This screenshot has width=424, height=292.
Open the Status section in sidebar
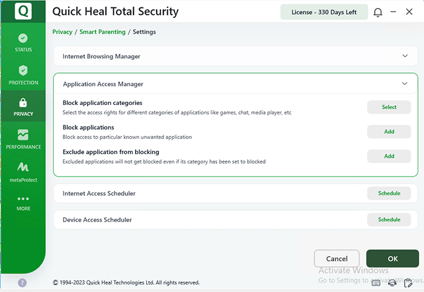click(x=23, y=42)
